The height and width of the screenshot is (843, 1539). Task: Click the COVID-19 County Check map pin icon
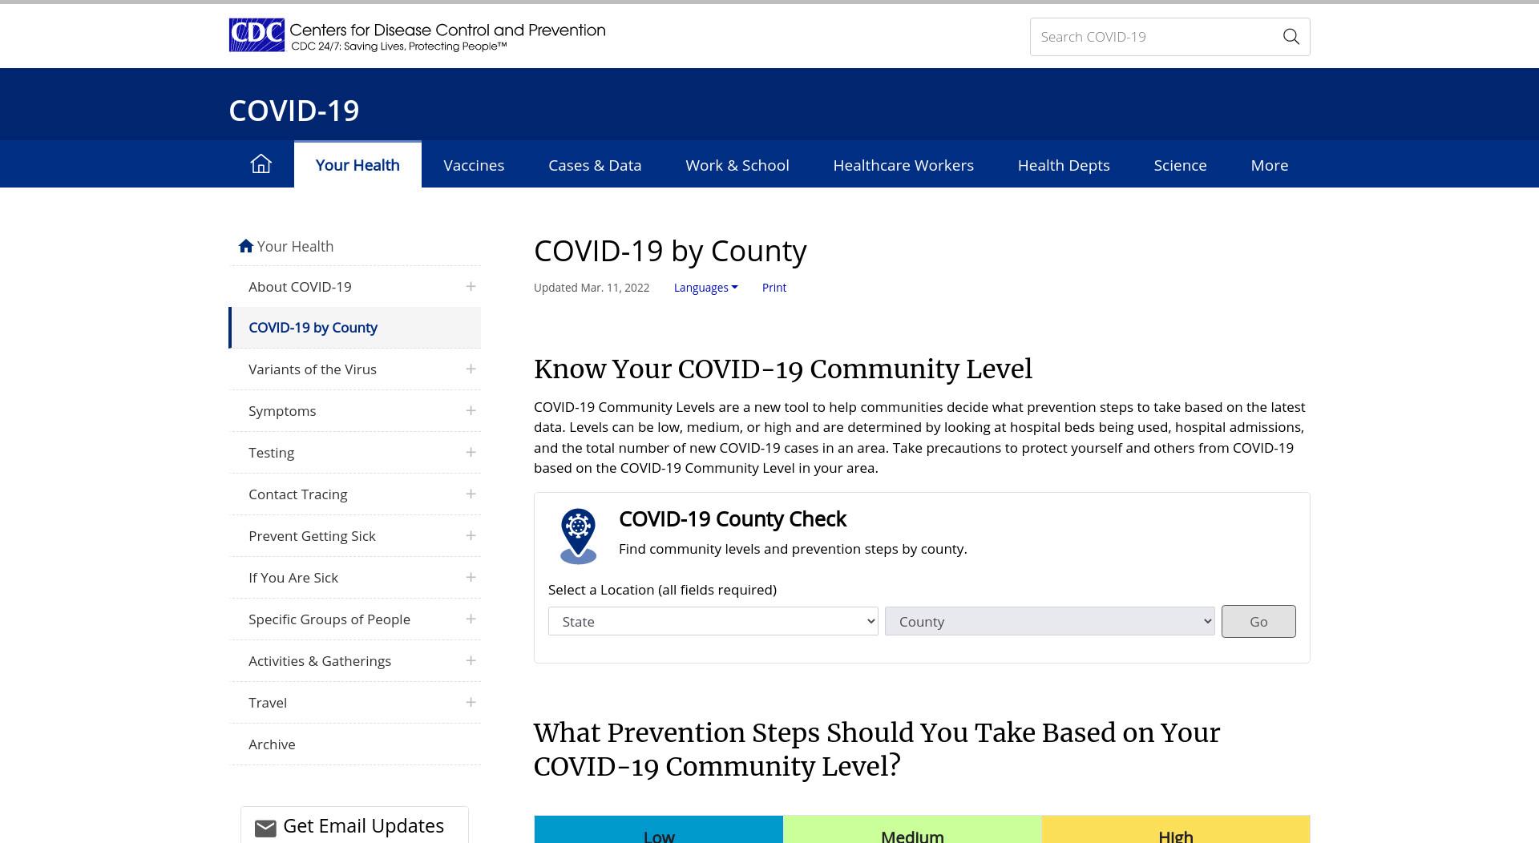pos(578,536)
